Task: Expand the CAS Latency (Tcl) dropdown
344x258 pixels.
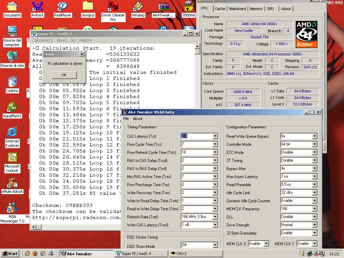Action: [215, 136]
